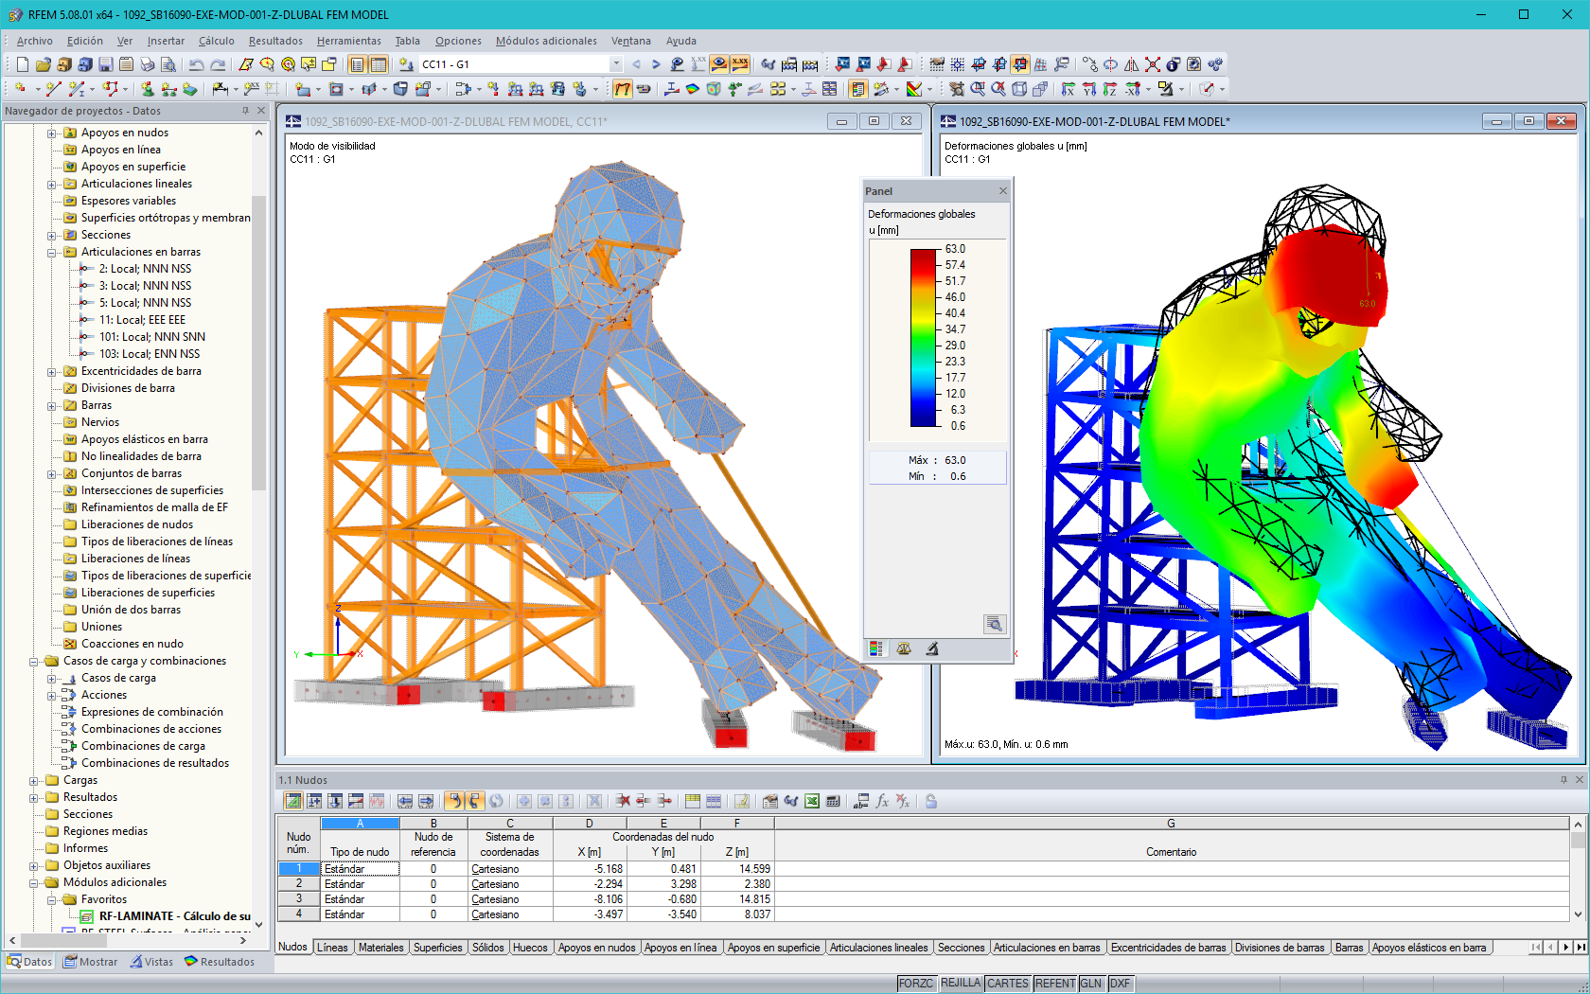Enable the FORZC snap option

(x=916, y=983)
